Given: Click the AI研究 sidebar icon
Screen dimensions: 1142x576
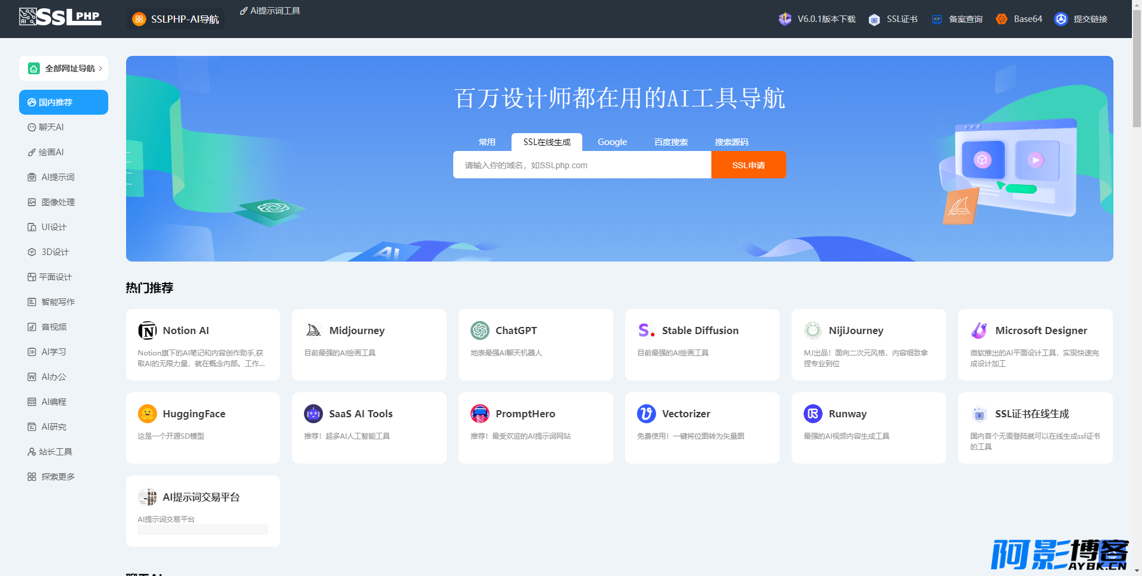Looking at the screenshot, I should tap(32, 427).
